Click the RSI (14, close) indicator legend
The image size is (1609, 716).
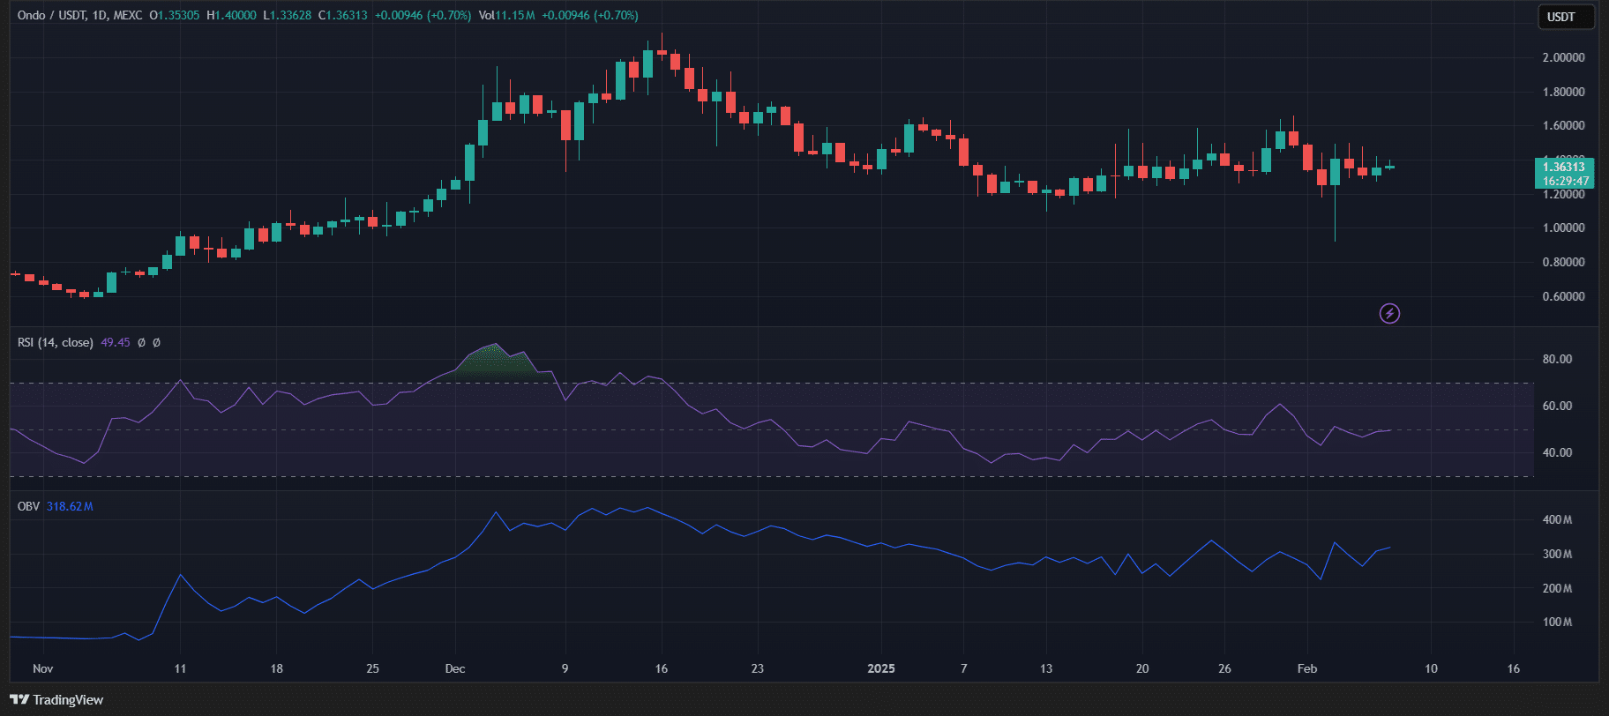tap(56, 342)
